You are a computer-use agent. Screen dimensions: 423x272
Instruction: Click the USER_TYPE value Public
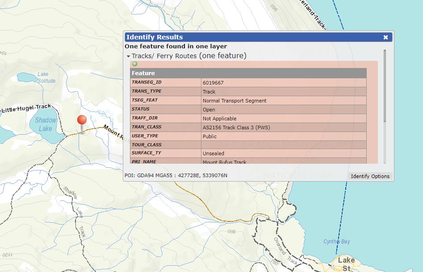(209, 136)
